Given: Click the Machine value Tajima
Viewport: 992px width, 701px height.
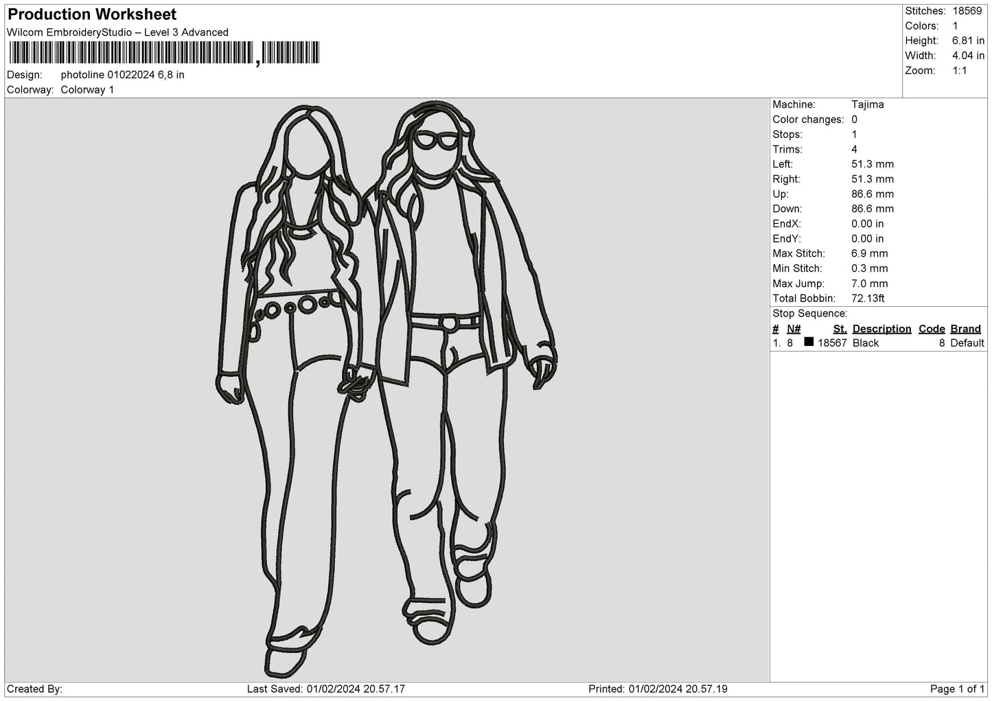Looking at the screenshot, I should coord(868,104).
